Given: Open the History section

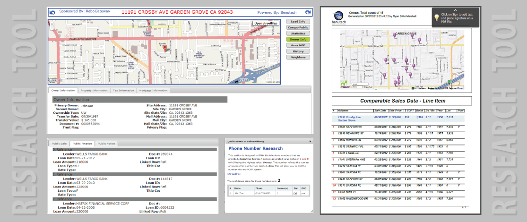Looking at the screenshot, I should 298,51.
